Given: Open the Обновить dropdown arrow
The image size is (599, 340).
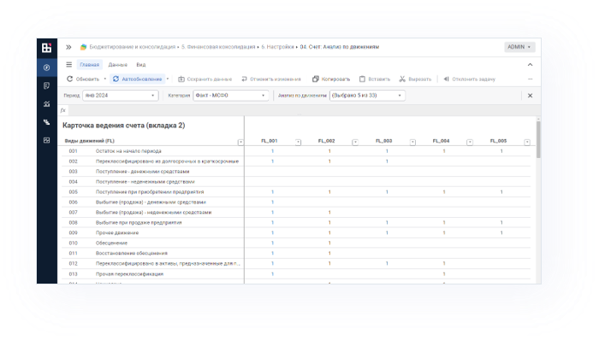Looking at the screenshot, I should 105,79.
